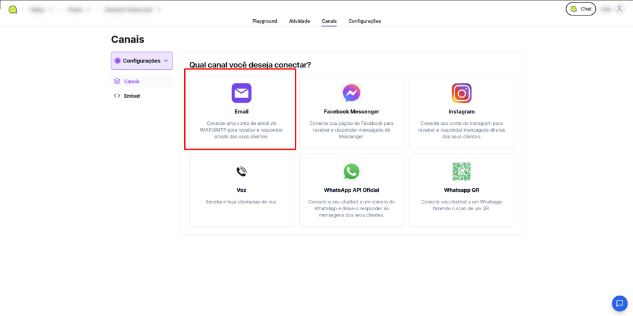Expand the first blurred breadcrumb selector
This screenshot has width=633, height=316.
click(41, 9)
